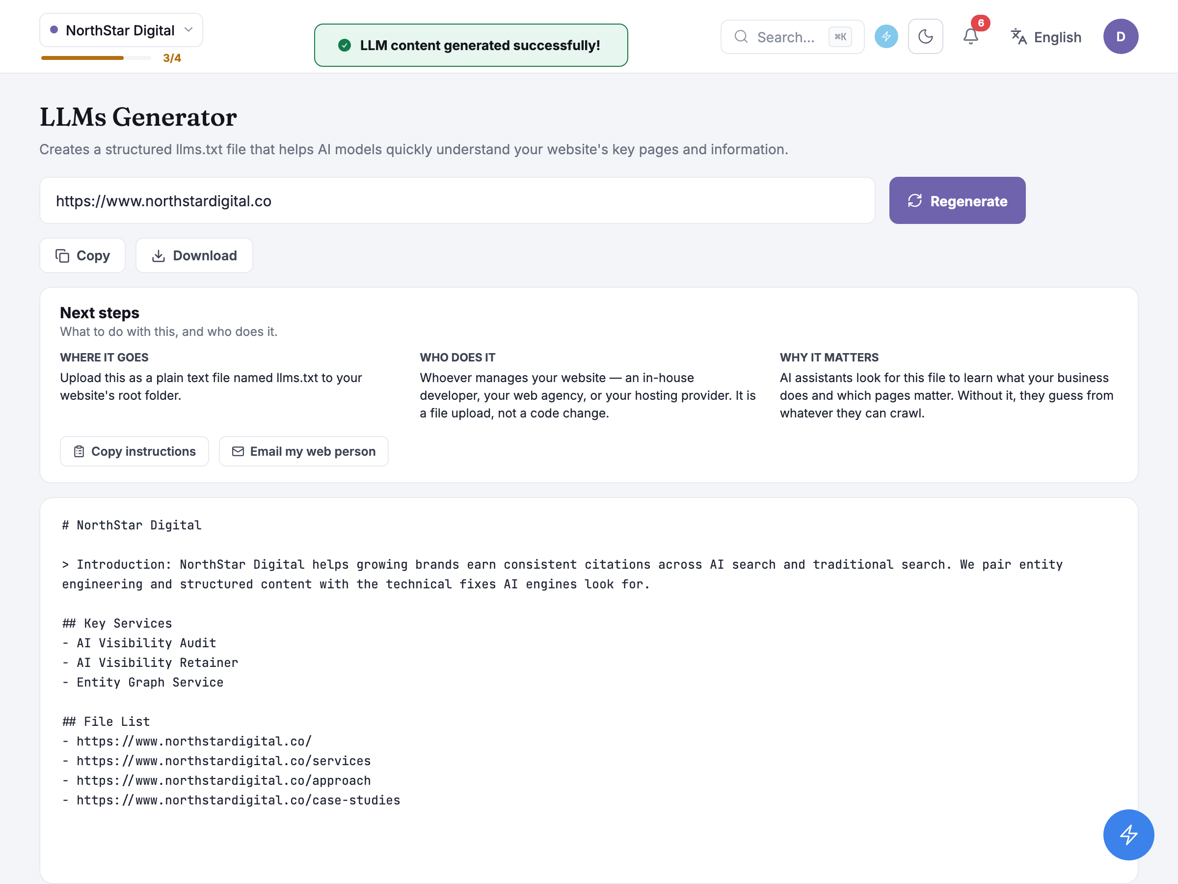The image size is (1178, 884).
Task: Click '- AI Visibility Audit' line
Action: [139, 642]
